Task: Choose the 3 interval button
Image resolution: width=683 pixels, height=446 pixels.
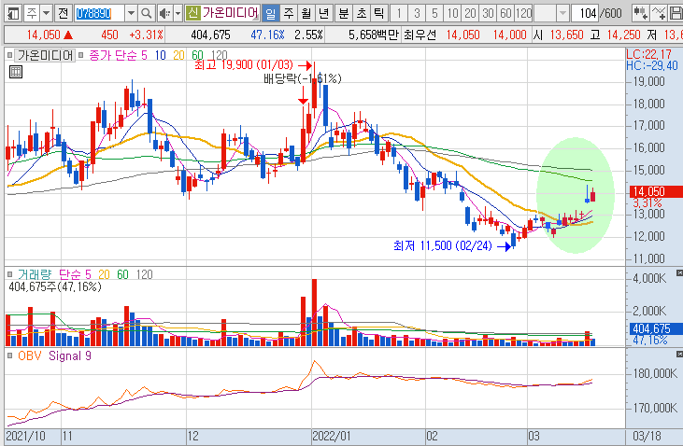Action: coord(417,13)
